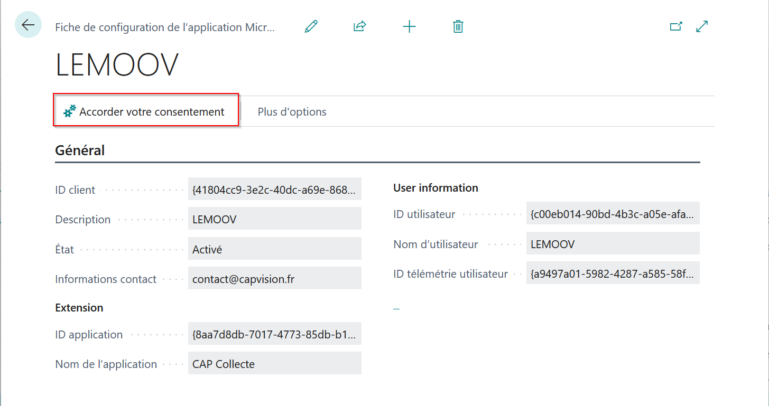
Task: Collapse the Général section header
Action: pyautogui.click(x=80, y=150)
